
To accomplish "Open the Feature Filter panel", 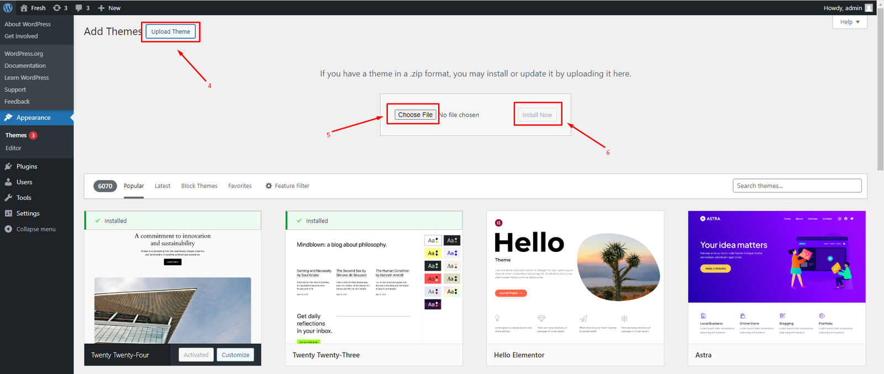I will pos(287,186).
